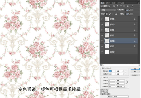Select the 图层 1 layer name
The width and height of the screenshot is (141, 98).
113,46
